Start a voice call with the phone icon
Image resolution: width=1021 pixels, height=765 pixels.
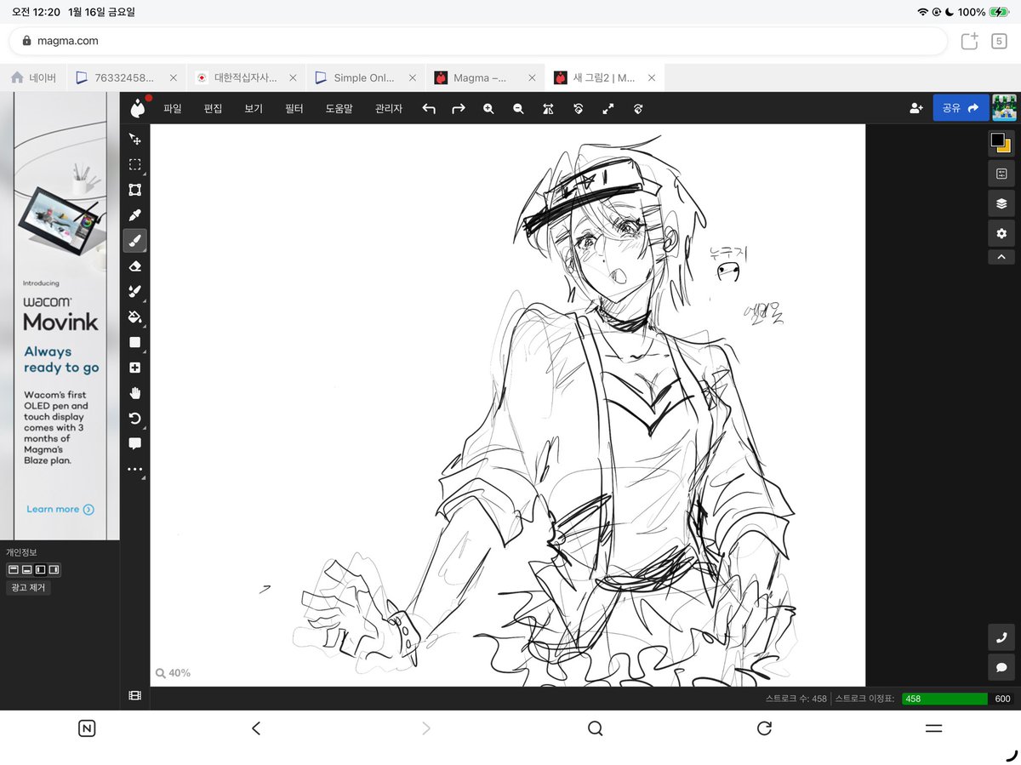coord(1001,637)
